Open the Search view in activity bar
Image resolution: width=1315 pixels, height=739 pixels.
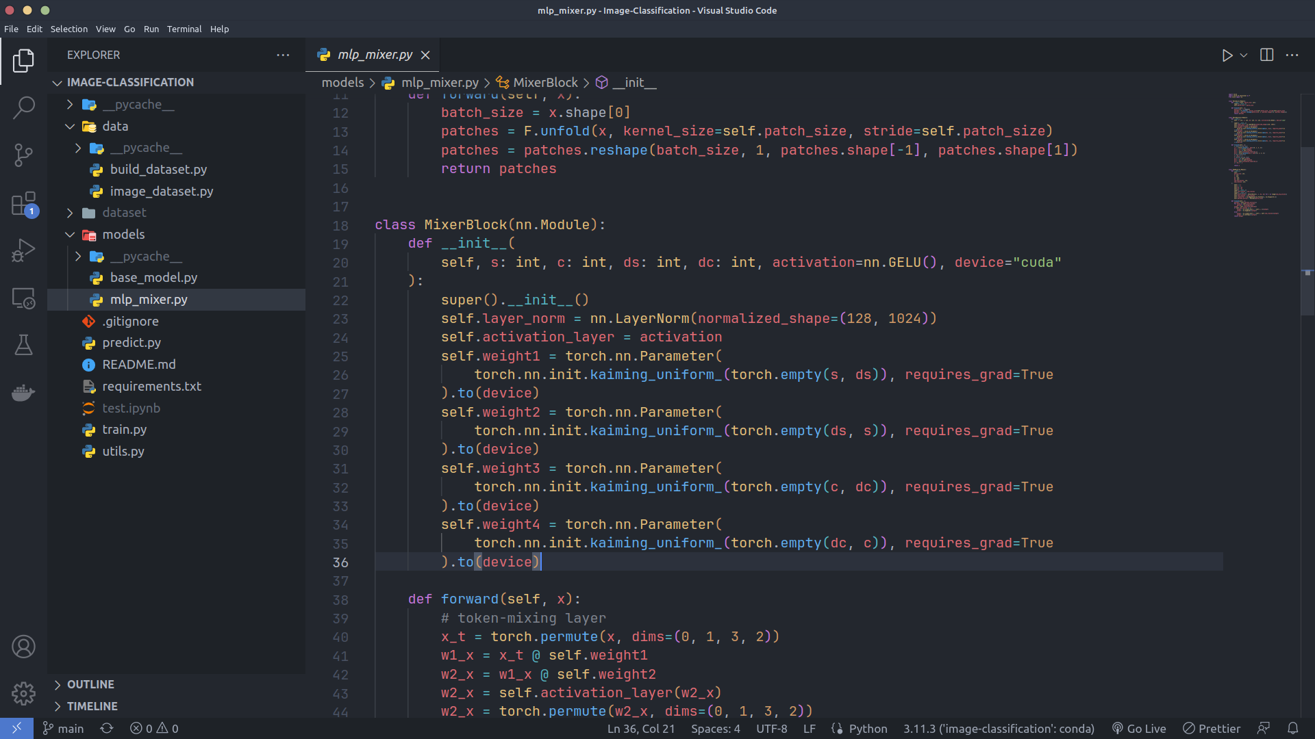coord(23,107)
